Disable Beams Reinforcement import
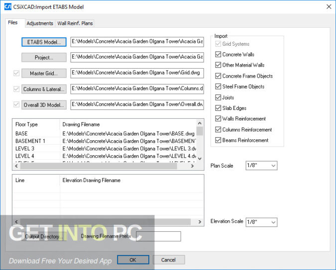This screenshot has width=336, height=270. pos(218,140)
